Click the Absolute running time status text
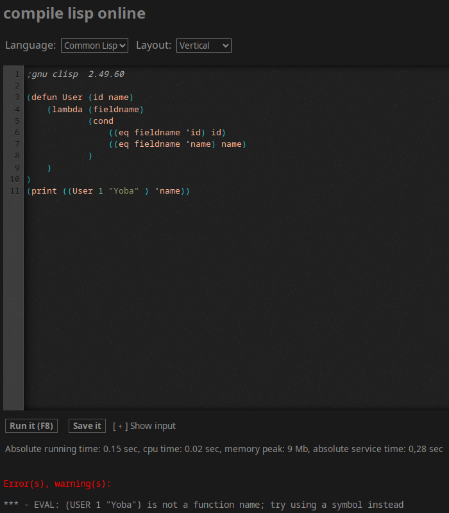Image resolution: width=449 pixels, height=513 pixels. [x=224, y=449]
